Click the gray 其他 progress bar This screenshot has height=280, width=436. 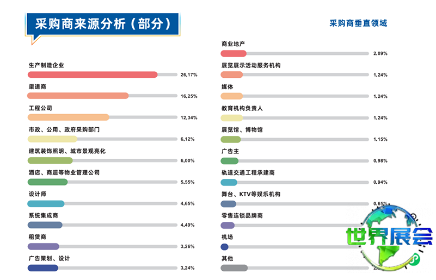tap(234, 267)
